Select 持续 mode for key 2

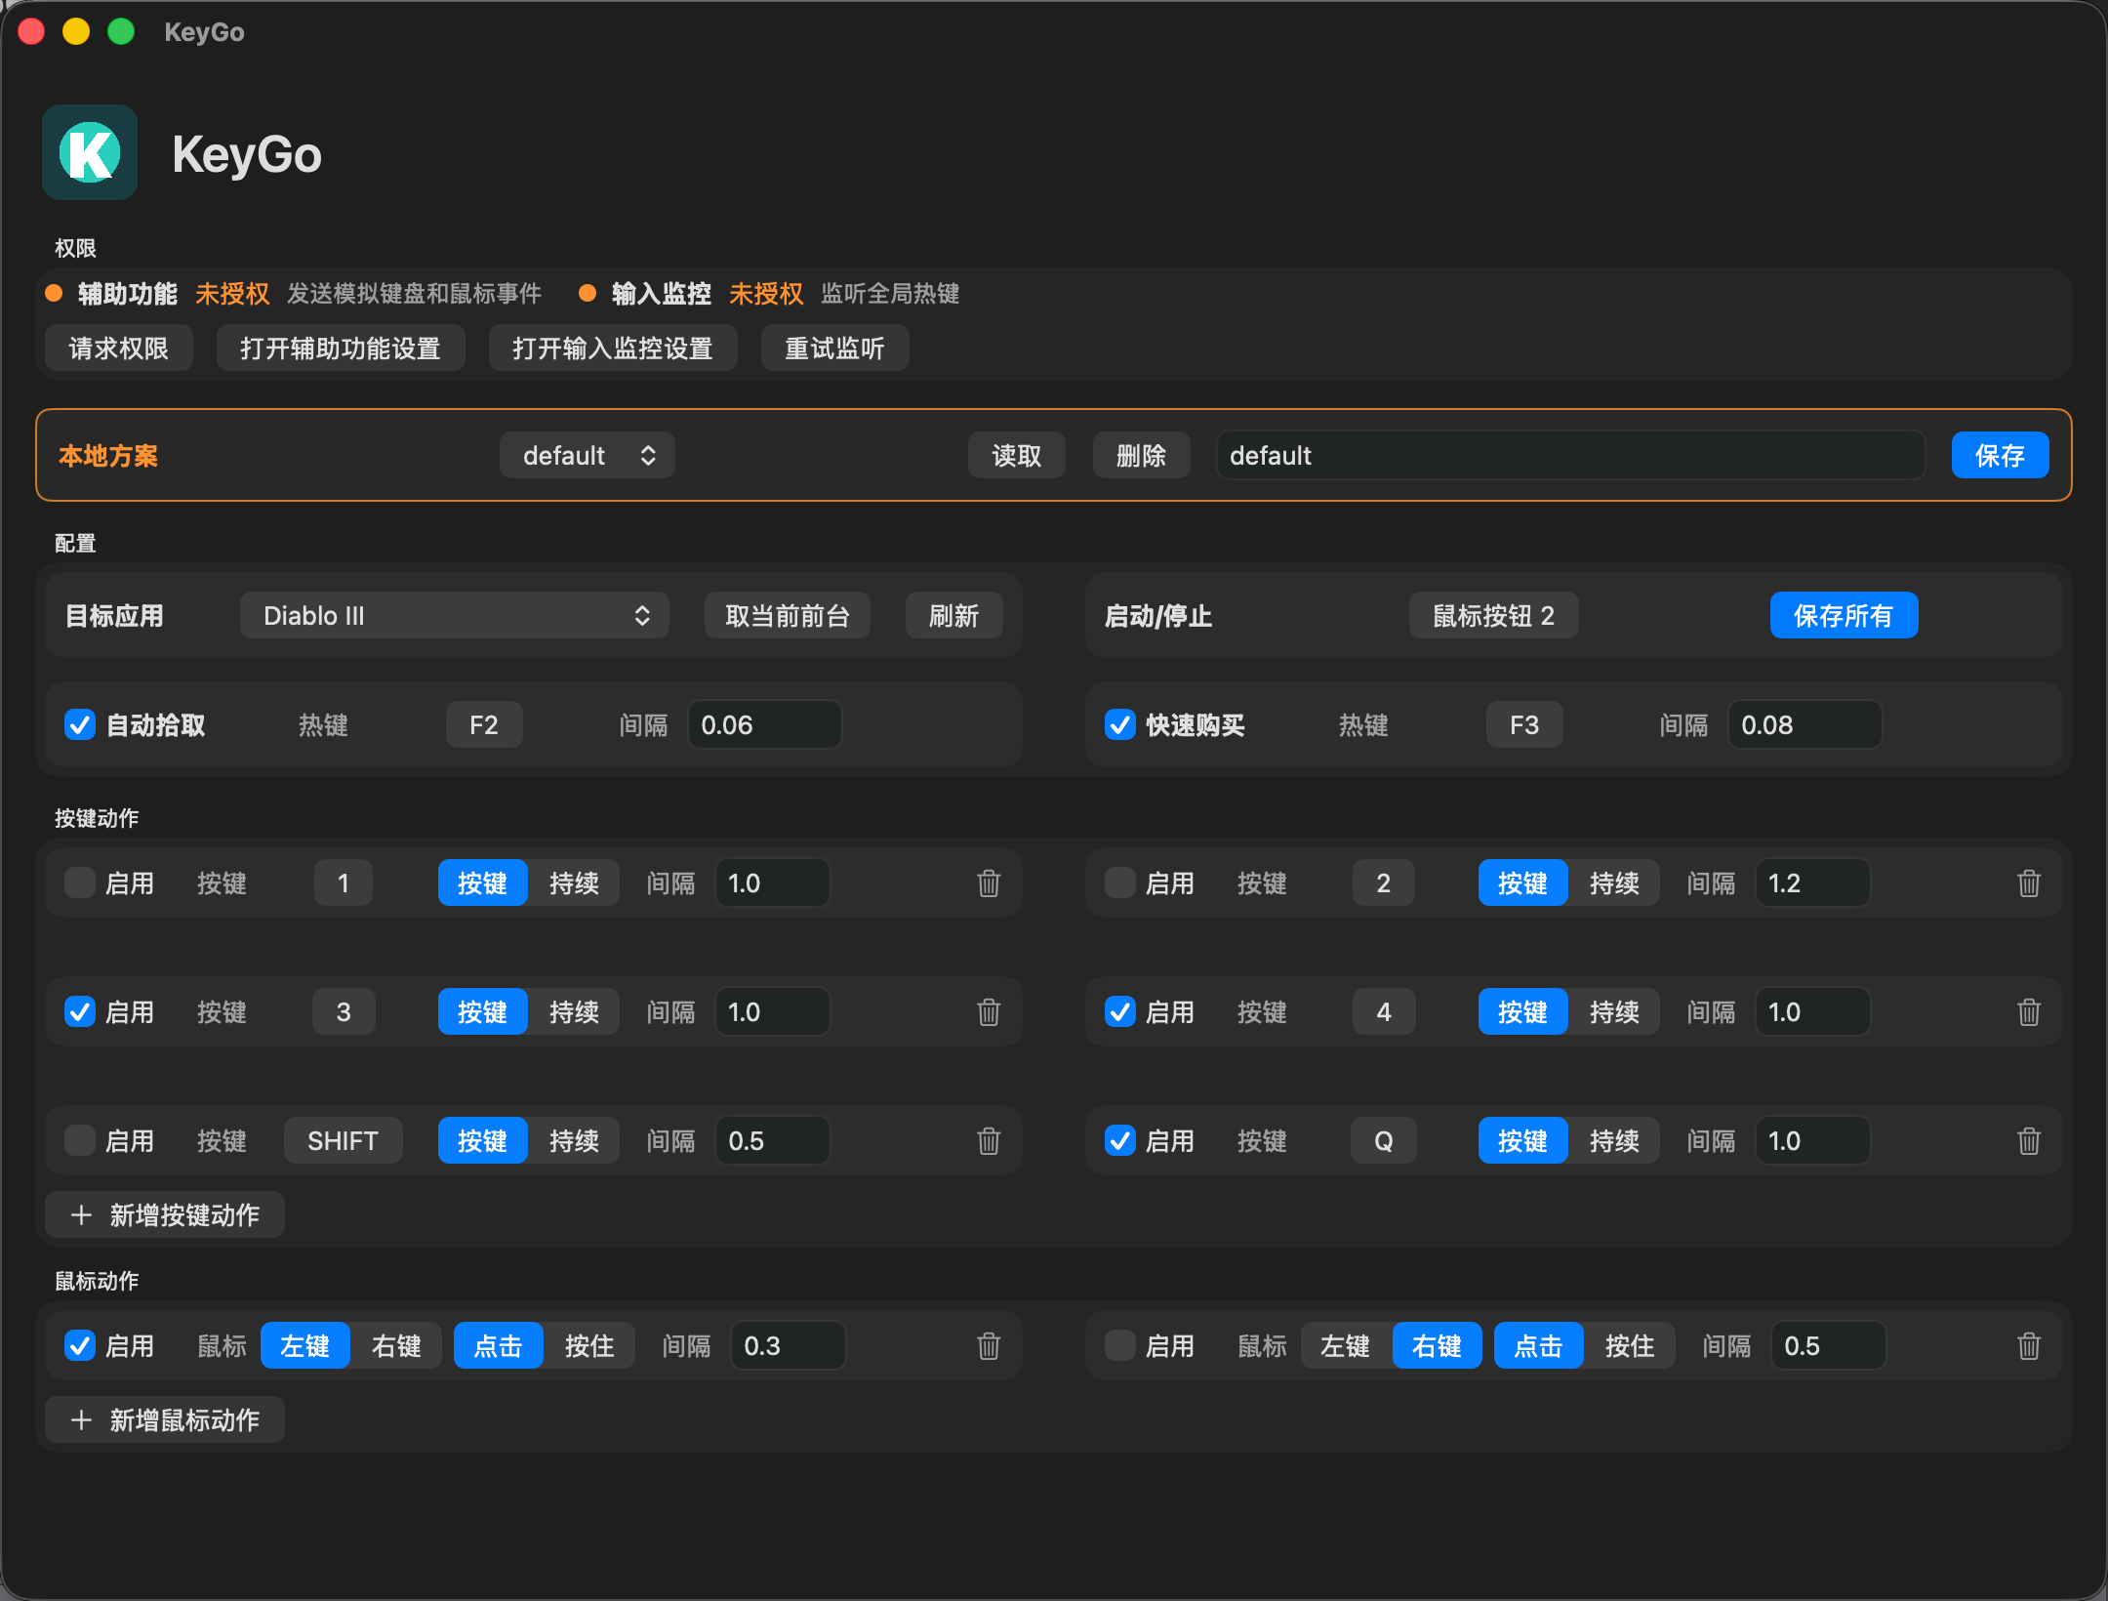coord(1614,883)
